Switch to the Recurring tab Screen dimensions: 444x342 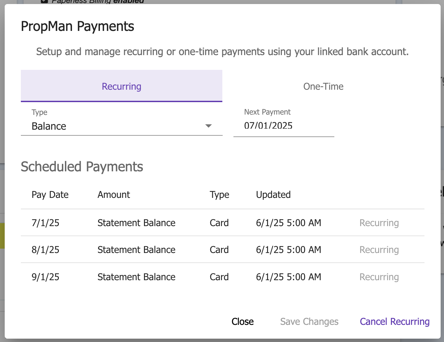click(121, 86)
